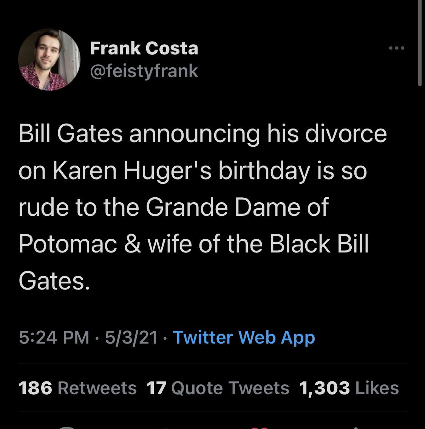Open Frank Costa's profile picture
This screenshot has height=429, width=425.
(x=49, y=60)
